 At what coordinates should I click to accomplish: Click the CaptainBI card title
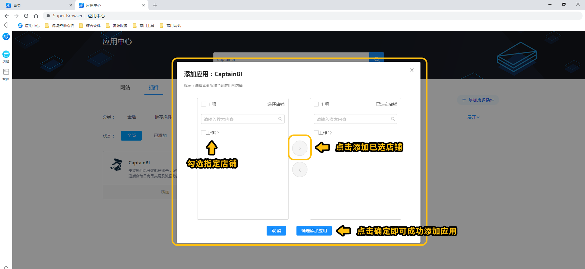coord(139,163)
